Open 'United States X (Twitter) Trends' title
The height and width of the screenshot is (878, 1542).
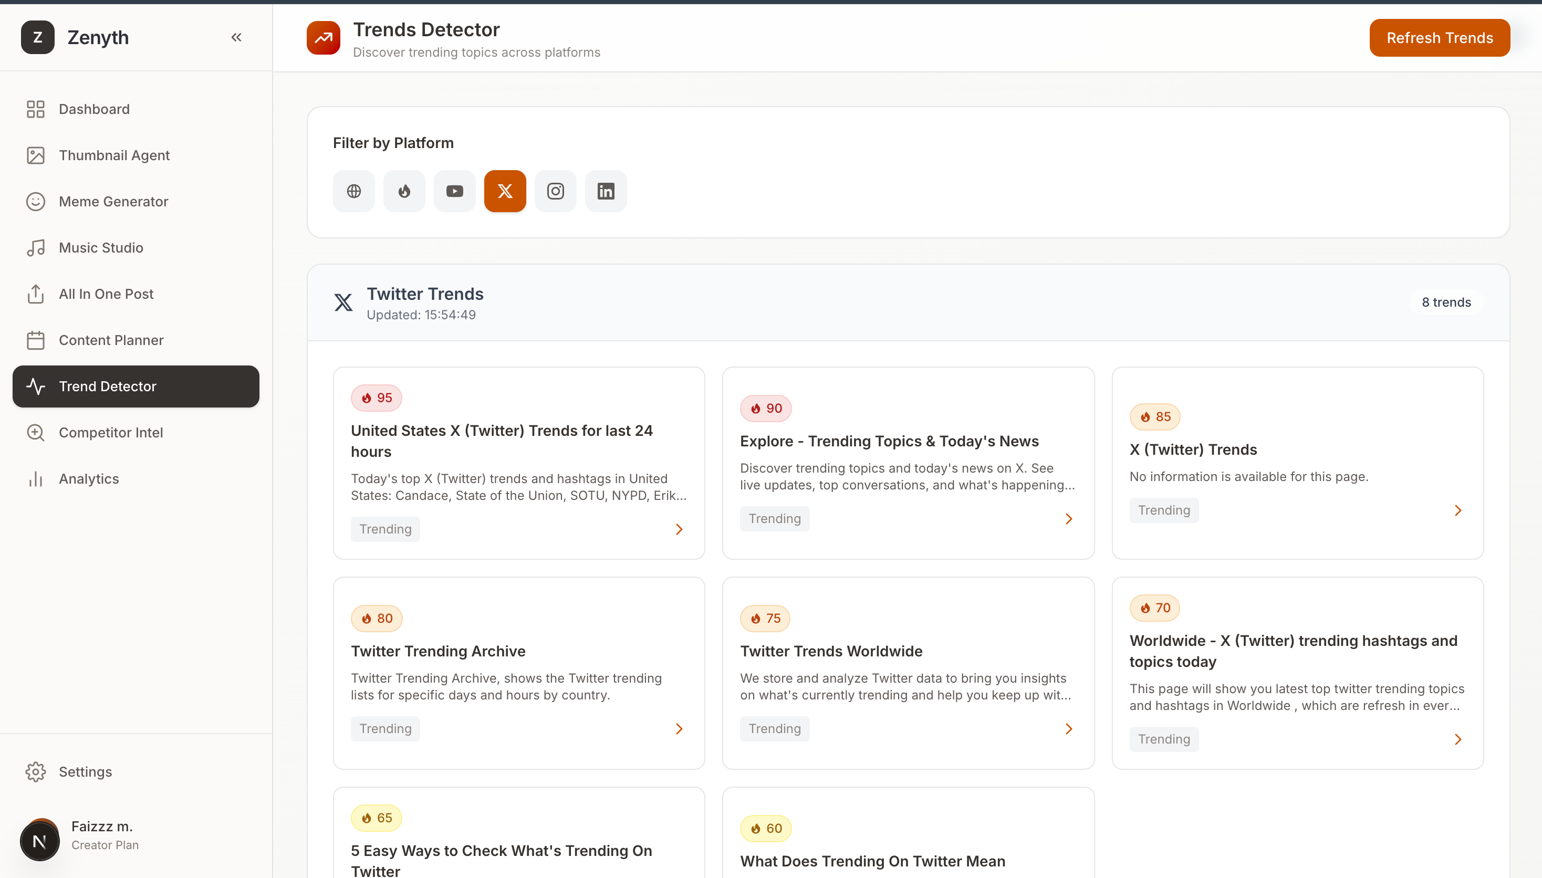coord(502,441)
